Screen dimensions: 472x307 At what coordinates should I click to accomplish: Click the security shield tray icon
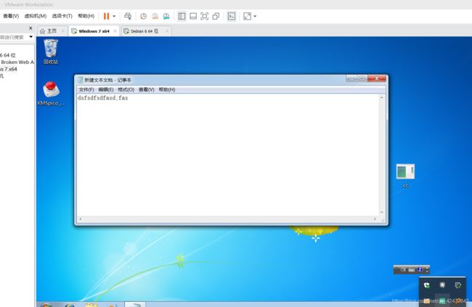click(426, 285)
